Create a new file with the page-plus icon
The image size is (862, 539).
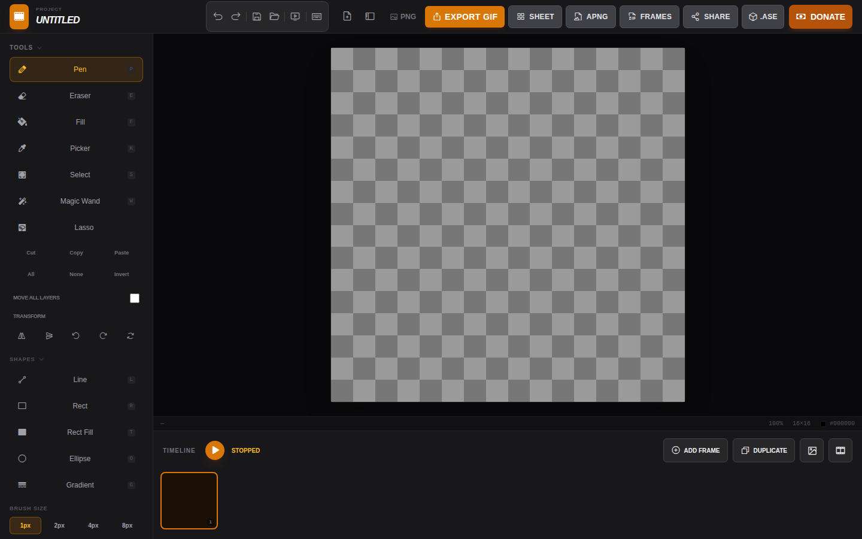pyautogui.click(x=347, y=16)
